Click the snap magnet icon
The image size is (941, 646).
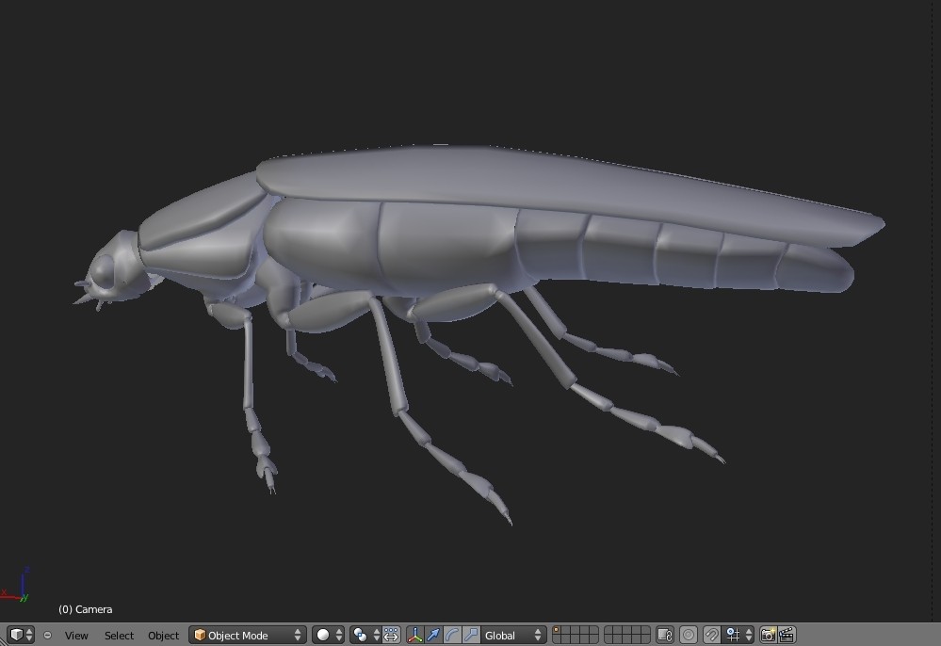point(710,635)
